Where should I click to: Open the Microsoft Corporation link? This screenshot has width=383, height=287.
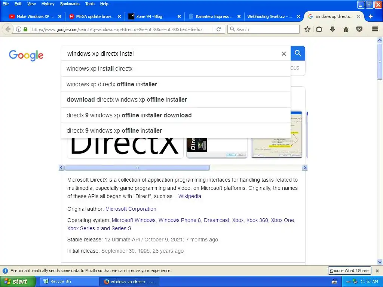click(x=131, y=209)
